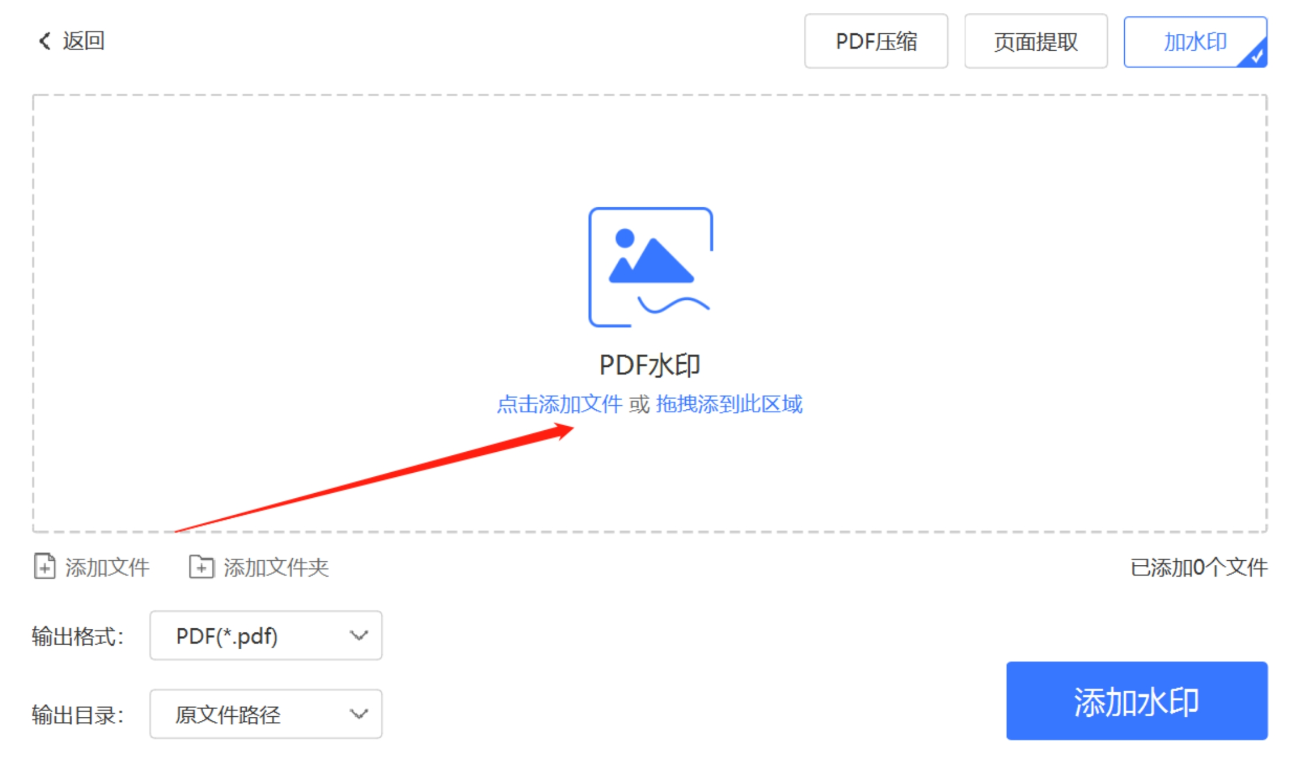Click checkmark badge on 加水印 tab
1307x768 pixels.
pyautogui.click(x=1256, y=56)
